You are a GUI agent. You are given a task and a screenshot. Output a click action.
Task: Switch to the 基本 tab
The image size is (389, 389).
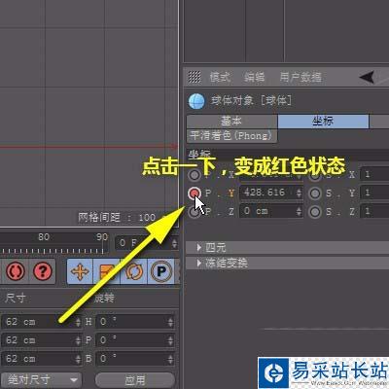(231, 122)
